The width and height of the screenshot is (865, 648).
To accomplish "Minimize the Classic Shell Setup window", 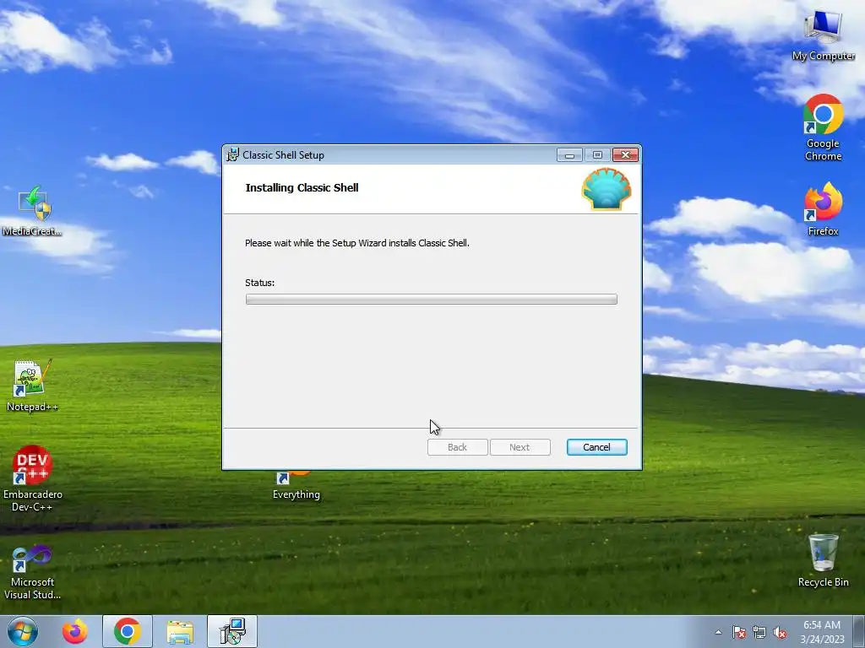I will point(569,155).
